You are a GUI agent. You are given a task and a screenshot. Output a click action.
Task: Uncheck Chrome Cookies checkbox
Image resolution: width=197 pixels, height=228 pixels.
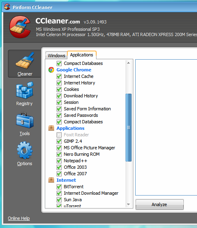[59, 89]
